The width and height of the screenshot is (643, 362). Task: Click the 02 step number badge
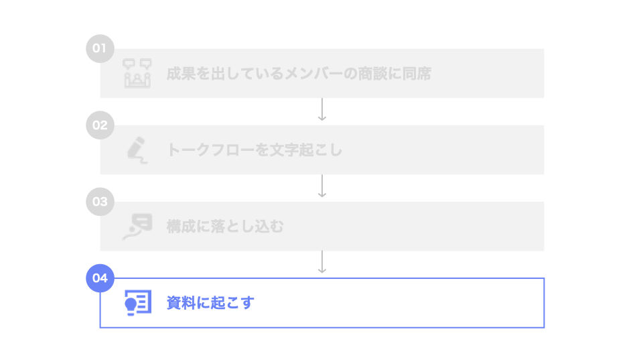pos(100,125)
